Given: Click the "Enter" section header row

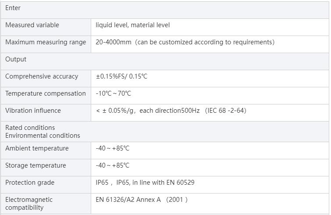Looking at the screenshot, I should point(13,8).
